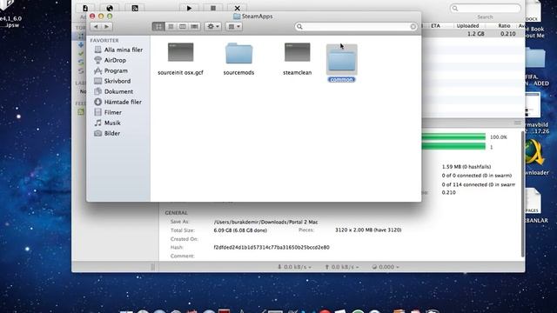Sort torrents by Uploaded column
This screenshot has height=313, width=557.
(x=467, y=26)
